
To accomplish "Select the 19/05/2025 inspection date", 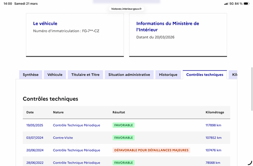I will pos(34,125).
